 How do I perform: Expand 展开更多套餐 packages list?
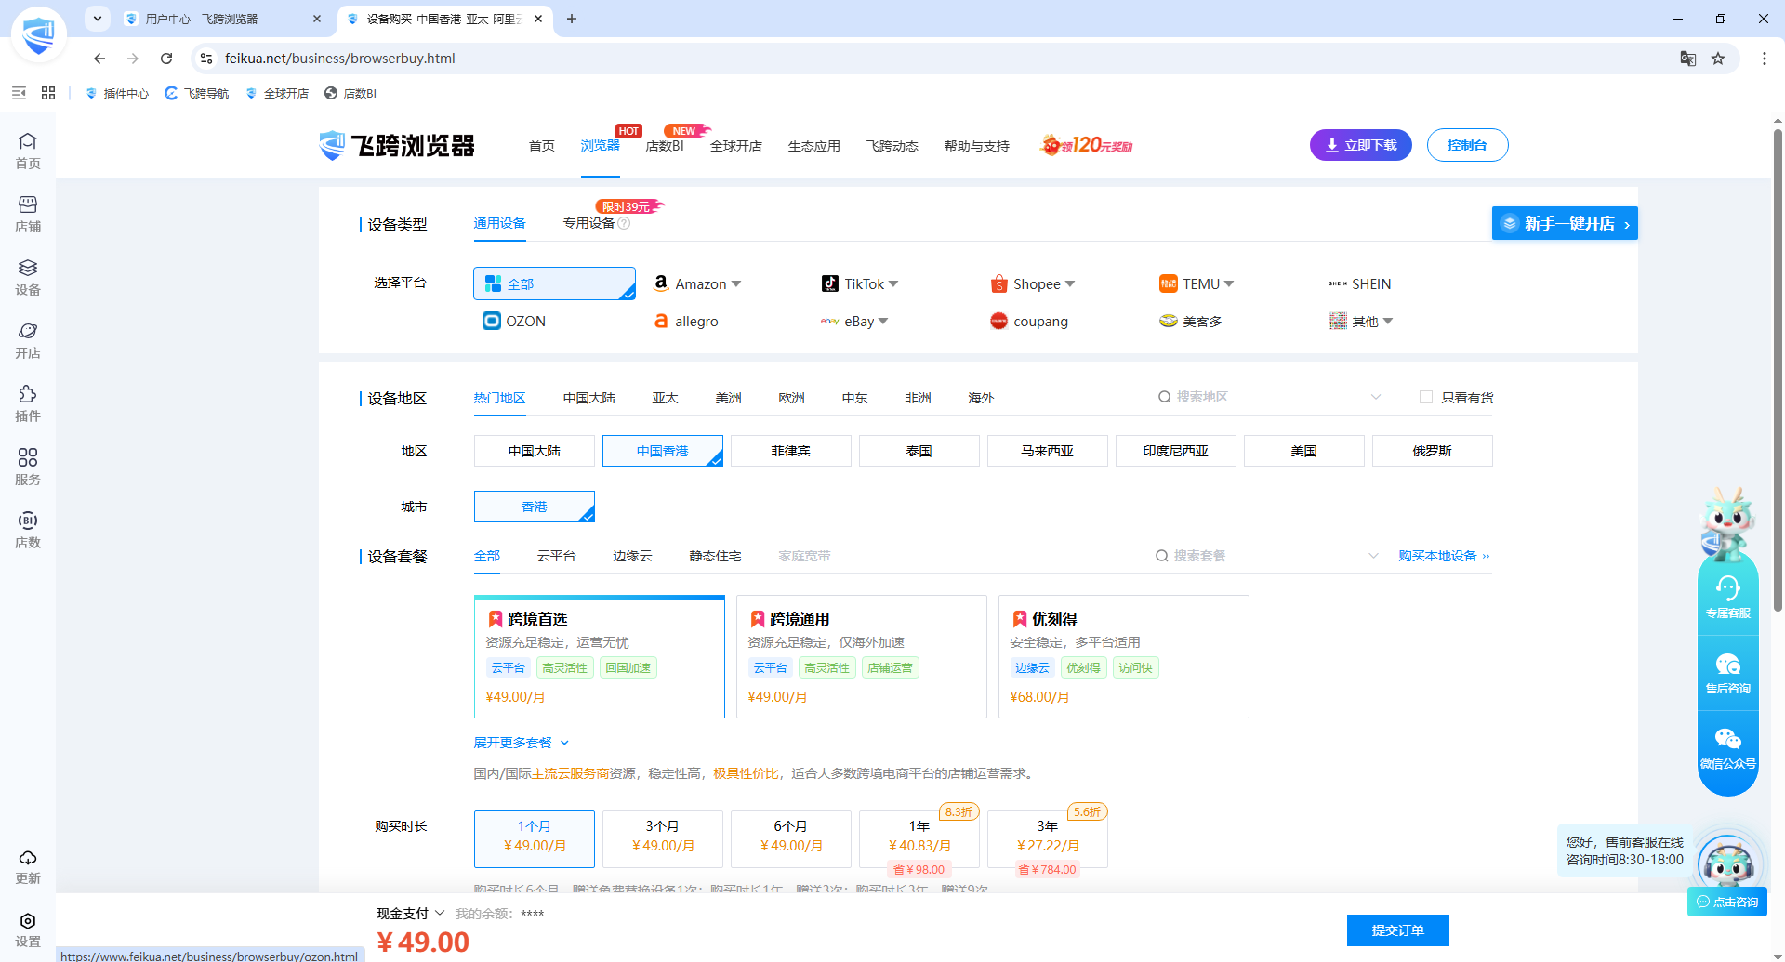click(x=522, y=743)
